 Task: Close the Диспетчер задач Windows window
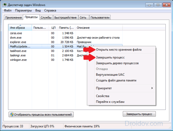pyautogui.click(x=167, y=5)
